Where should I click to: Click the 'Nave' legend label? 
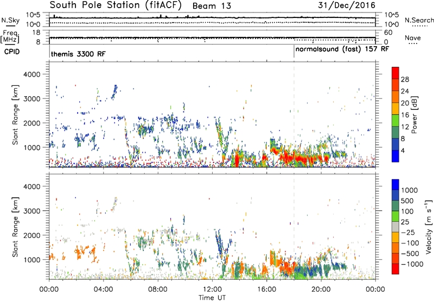(413, 38)
